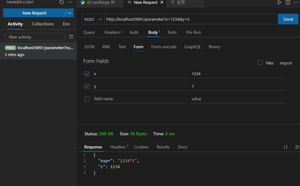Image resolution: width=300 pixels, height=186 pixels.
Task: Run using the play icon in the editor title bar
Action: (279, 2)
